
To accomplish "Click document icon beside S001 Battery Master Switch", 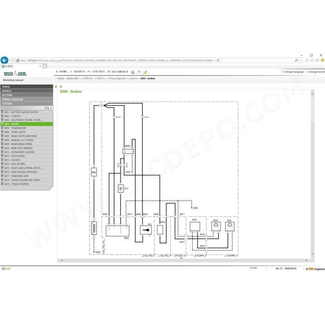I will pos(2,112).
